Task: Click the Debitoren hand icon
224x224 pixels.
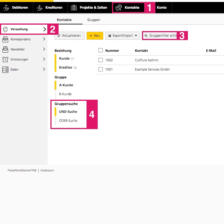Action: [6, 8]
